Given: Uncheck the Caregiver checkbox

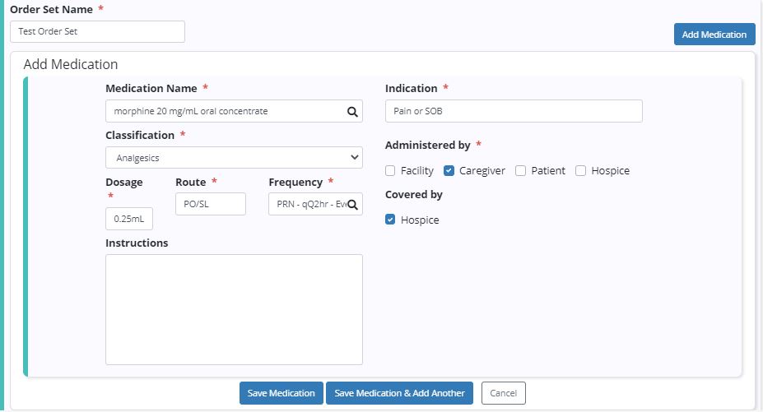Looking at the screenshot, I should [449, 171].
